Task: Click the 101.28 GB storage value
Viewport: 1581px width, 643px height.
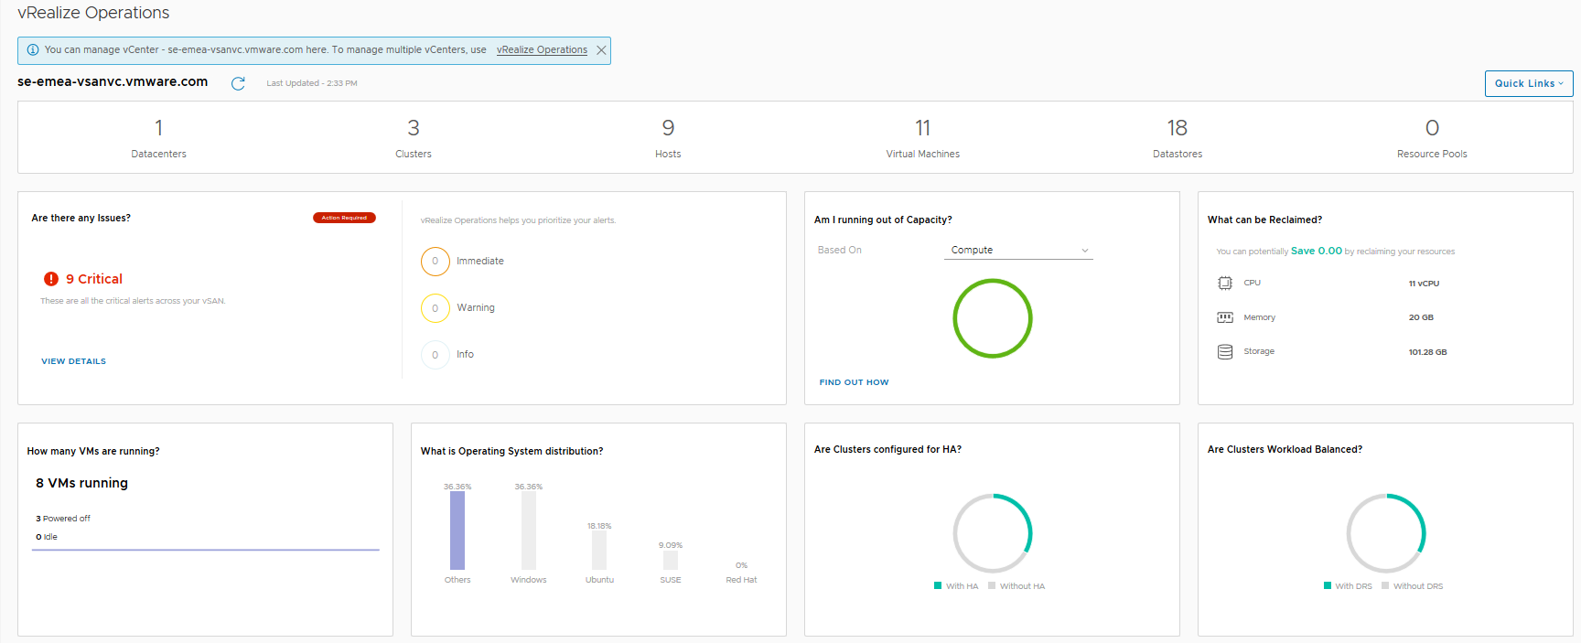Action: pyautogui.click(x=1427, y=352)
